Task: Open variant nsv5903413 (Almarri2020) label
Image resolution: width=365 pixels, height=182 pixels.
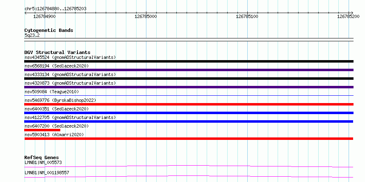Action: [x=54, y=135]
